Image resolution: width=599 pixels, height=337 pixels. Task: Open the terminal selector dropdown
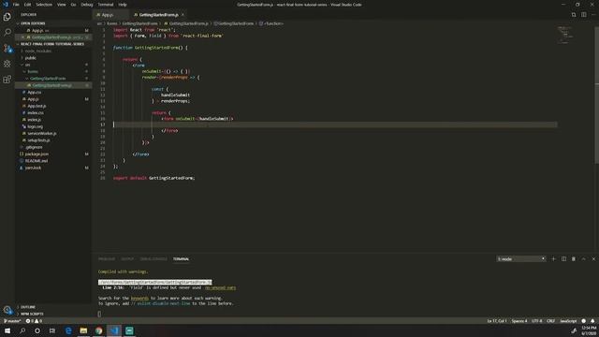pyautogui.click(x=521, y=259)
